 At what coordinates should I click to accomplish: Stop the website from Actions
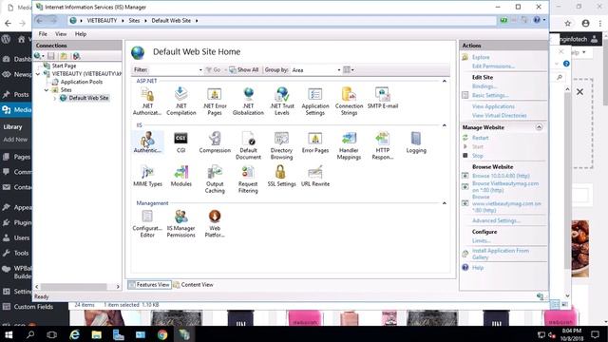coord(477,156)
